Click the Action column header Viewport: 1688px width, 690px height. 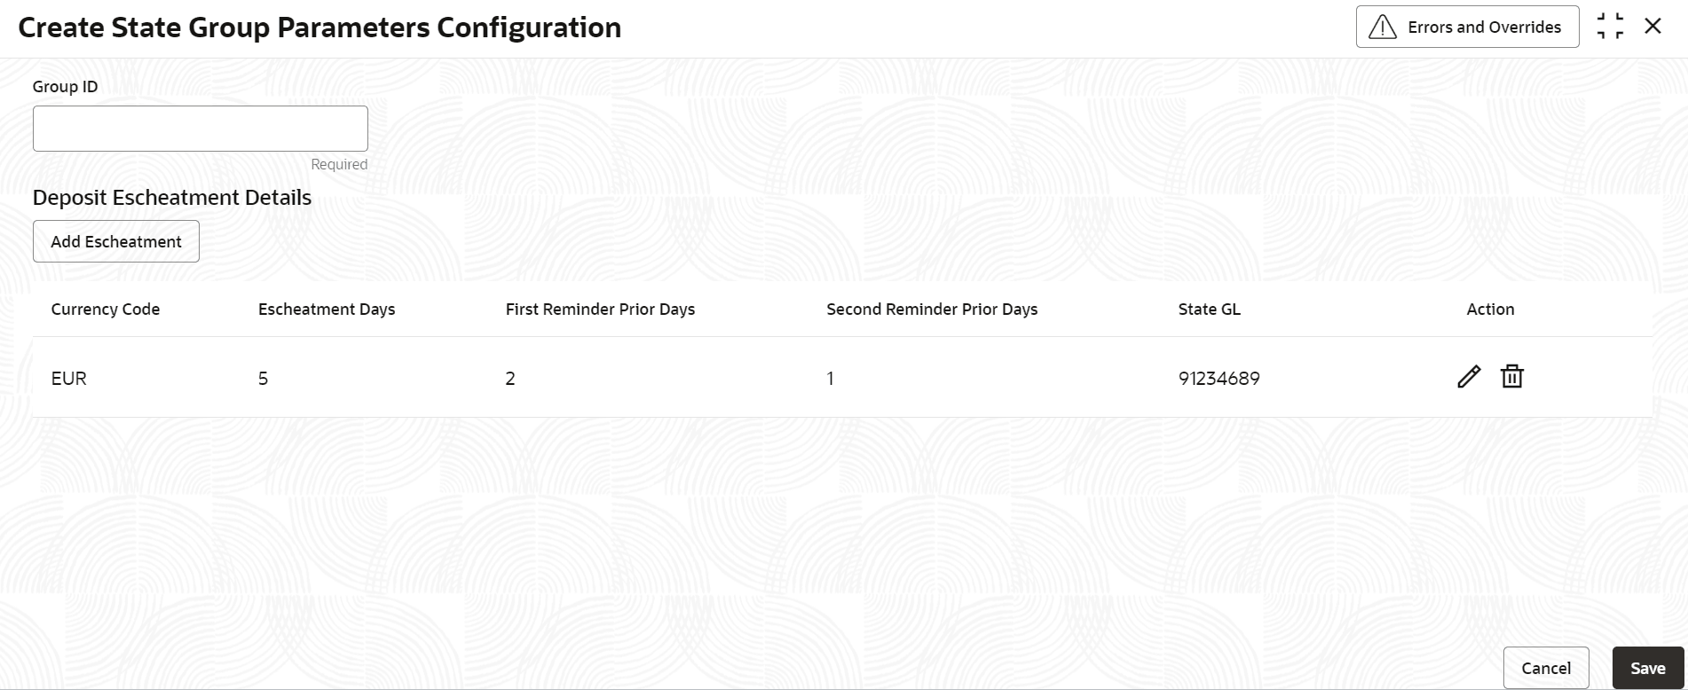pos(1490,310)
